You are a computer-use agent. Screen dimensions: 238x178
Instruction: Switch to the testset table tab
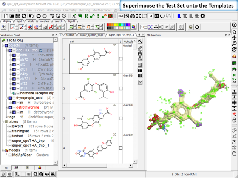(70, 34)
